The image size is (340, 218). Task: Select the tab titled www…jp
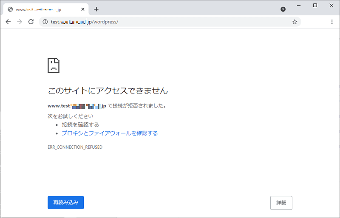(42, 9)
